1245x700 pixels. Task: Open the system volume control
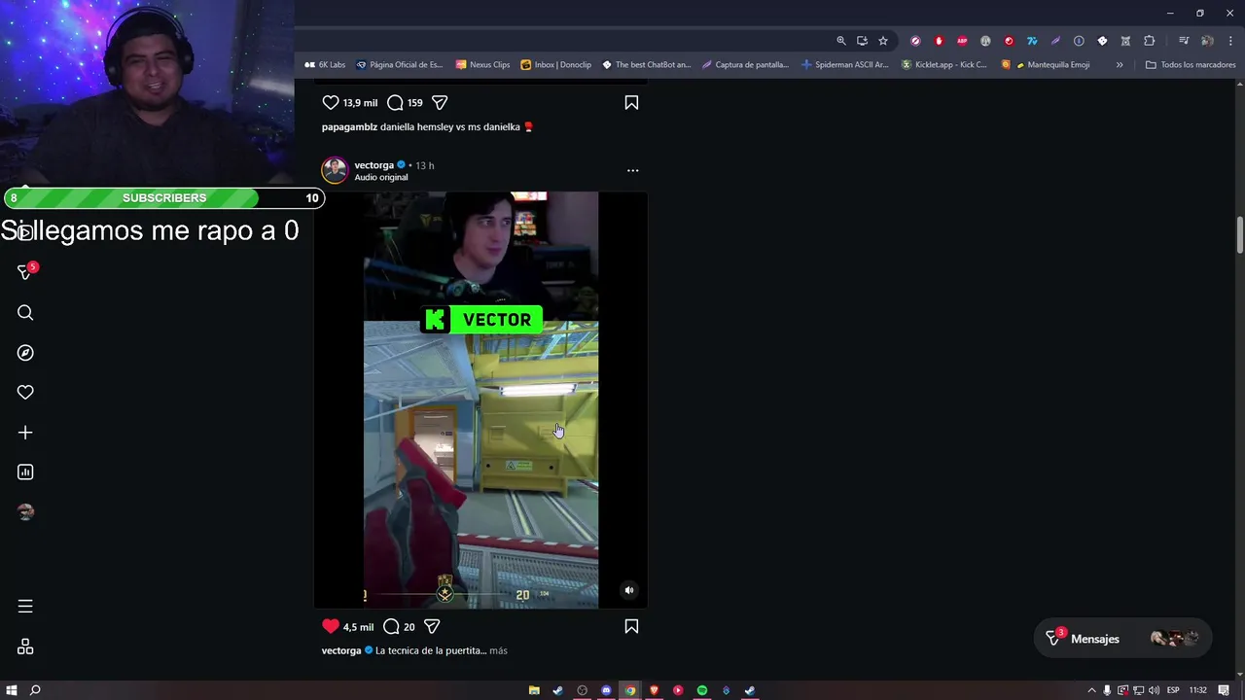pos(1154,690)
